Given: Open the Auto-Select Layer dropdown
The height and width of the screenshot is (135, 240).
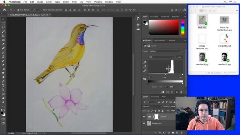Looking at the screenshot, I should pos(35,10).
